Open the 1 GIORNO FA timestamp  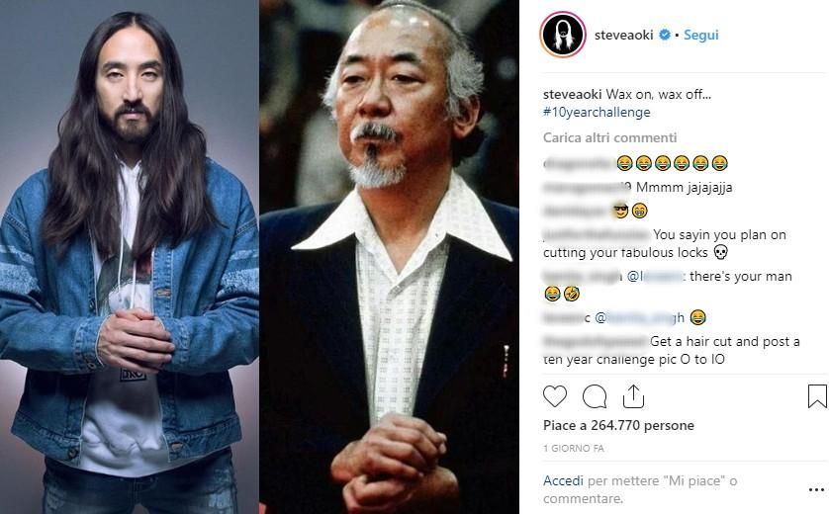click(574, 449)
